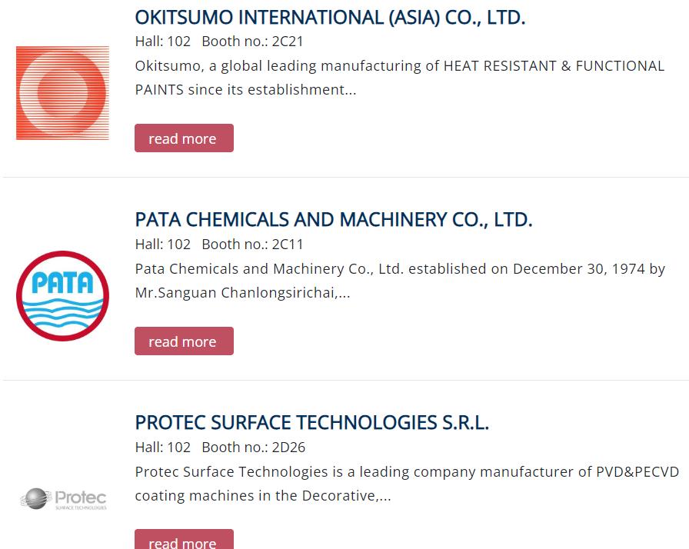689x549 pixels.
Task: Click the Okitsumo heat resistant paints description
Action: tap(399, 66)
